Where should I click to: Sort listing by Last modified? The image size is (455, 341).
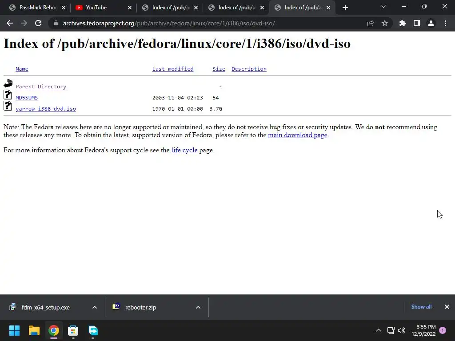pos(173,69)
